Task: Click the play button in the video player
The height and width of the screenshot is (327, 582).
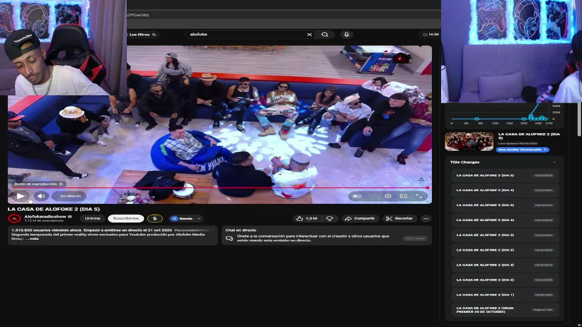Action: click(x=20, y=196)
